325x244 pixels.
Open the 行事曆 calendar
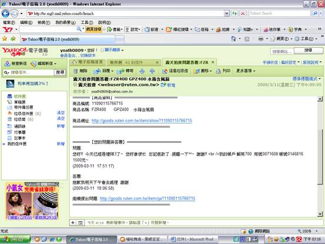click(16, 132)
